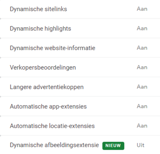The height and width of the screenshot is (154, 160).
Task: Click the green NIEUW badge
Action: (113, 146)
